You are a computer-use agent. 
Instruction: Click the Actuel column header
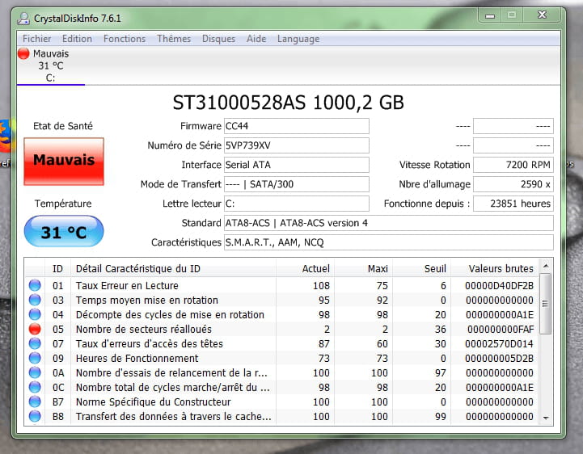tap(306, 269)
